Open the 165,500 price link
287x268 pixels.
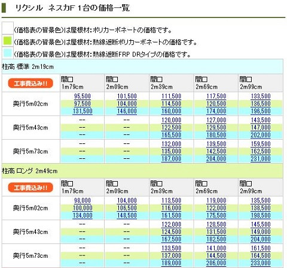pyautogui.click(x=171, y=135)
